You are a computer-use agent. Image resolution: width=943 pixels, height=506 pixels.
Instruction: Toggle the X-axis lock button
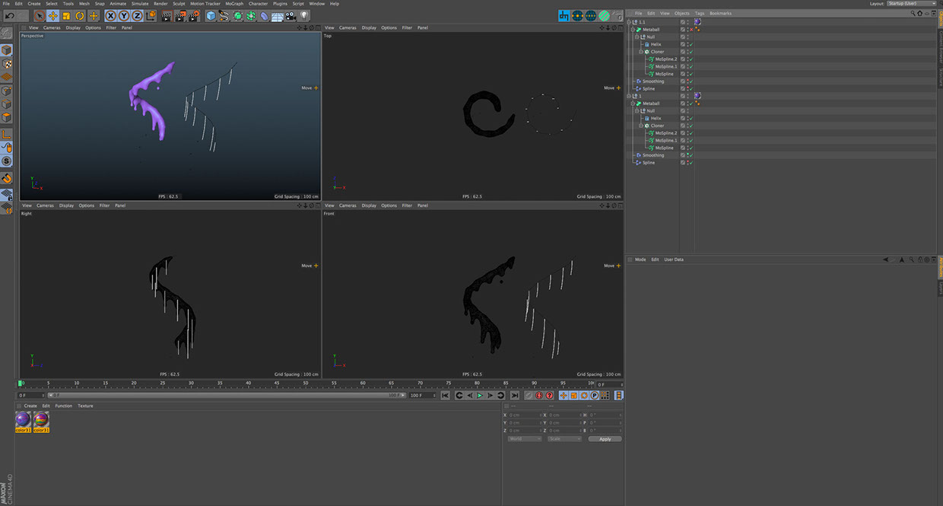coord(111,15)
